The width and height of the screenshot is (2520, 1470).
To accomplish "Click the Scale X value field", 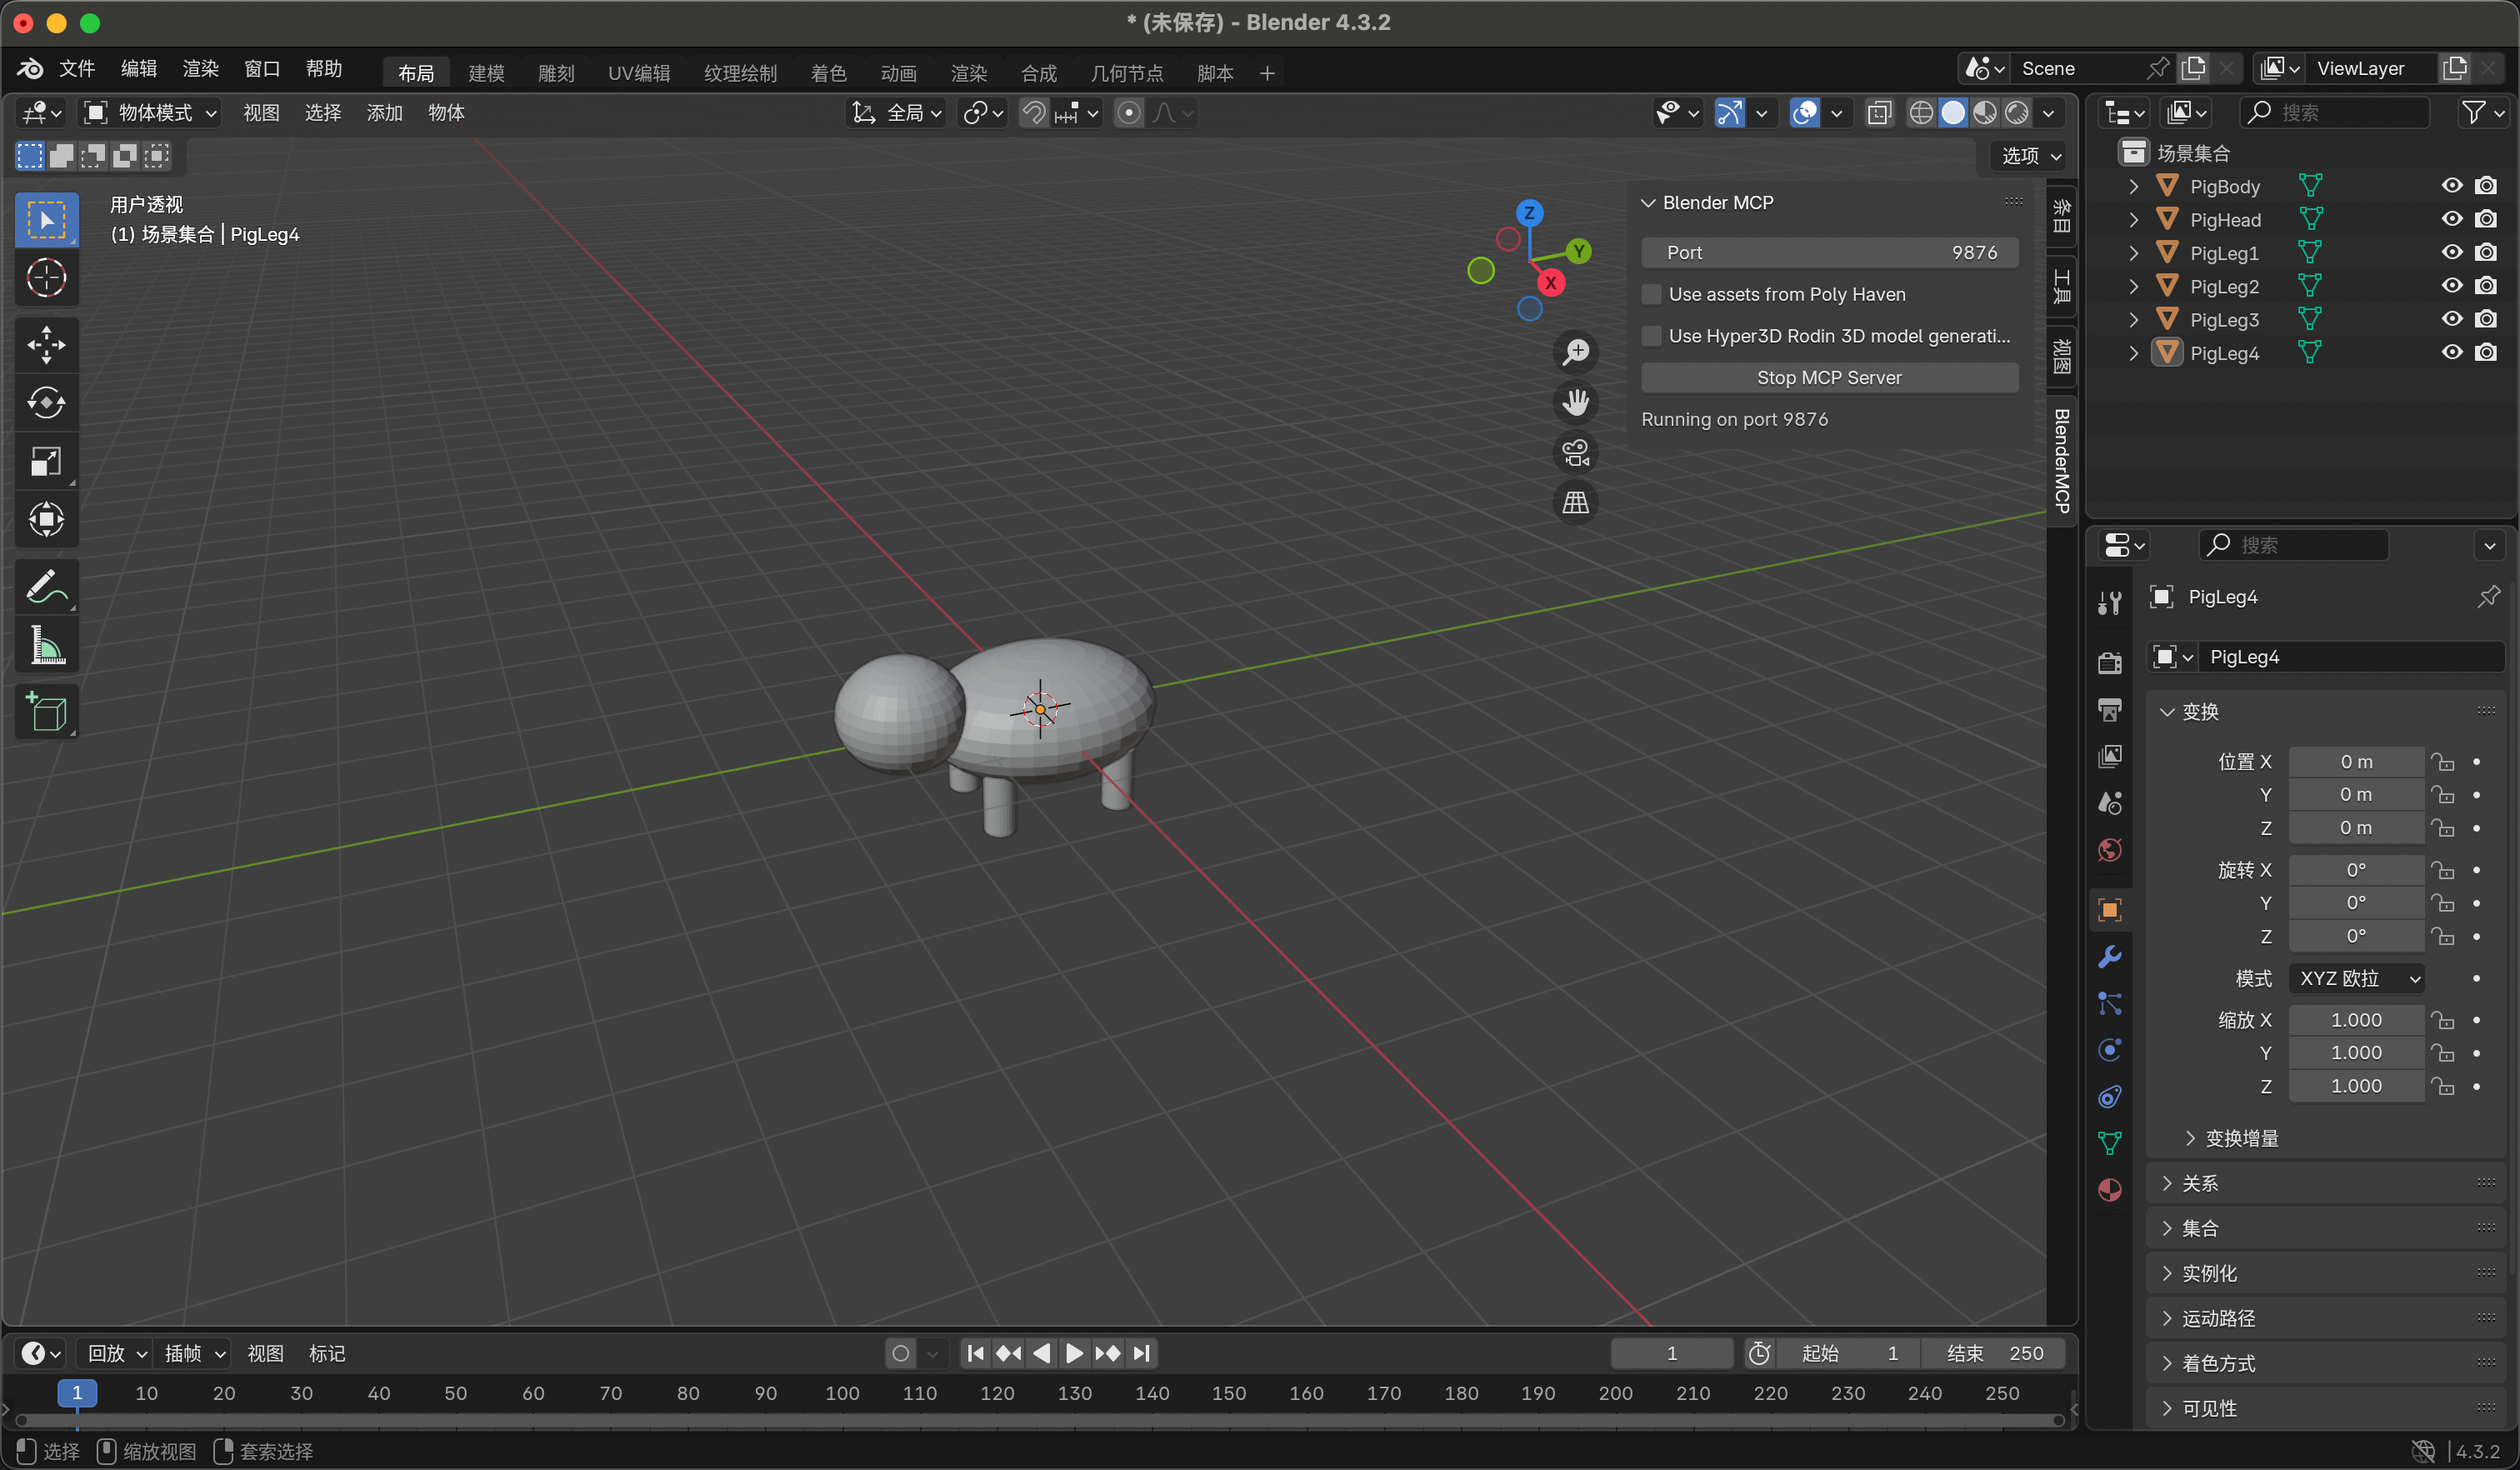I will coord(2356,1020).
